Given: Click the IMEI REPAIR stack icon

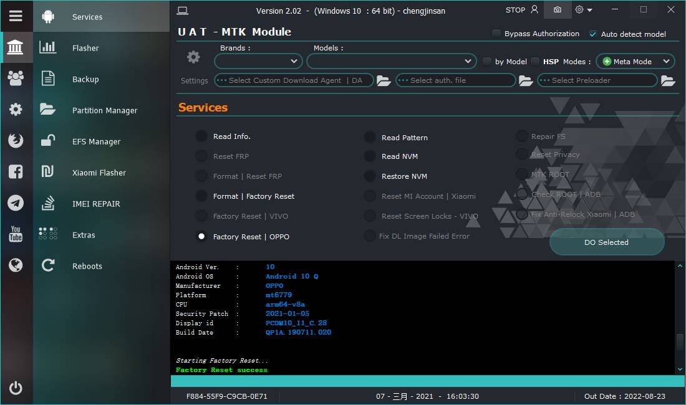Looking at the screenshot, I should pos(47,203).
